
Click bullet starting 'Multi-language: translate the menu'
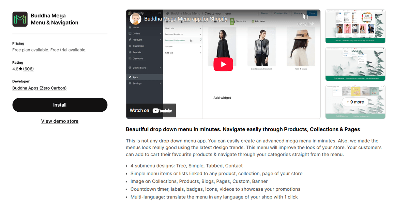tap(214, 197)
